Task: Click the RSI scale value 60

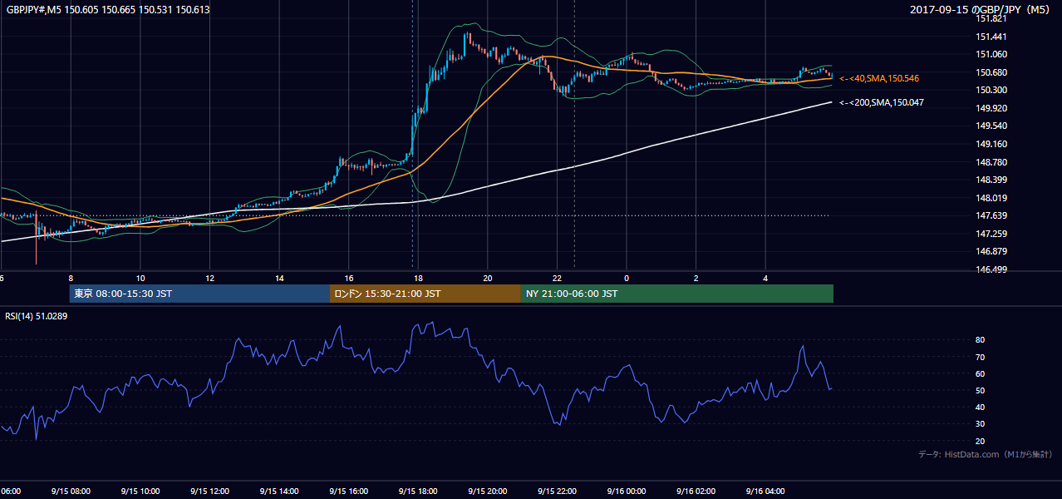Action: pos(981,373)
